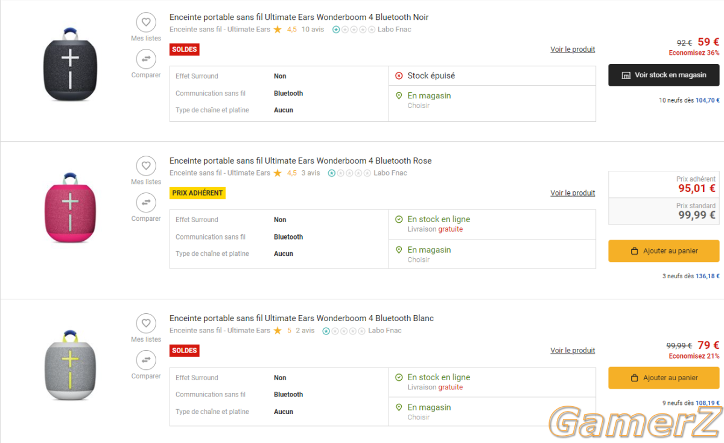Click the standard price 99,99 € for Rose
Viewport: 724px width, 443px height.
(x=697, y=215)
